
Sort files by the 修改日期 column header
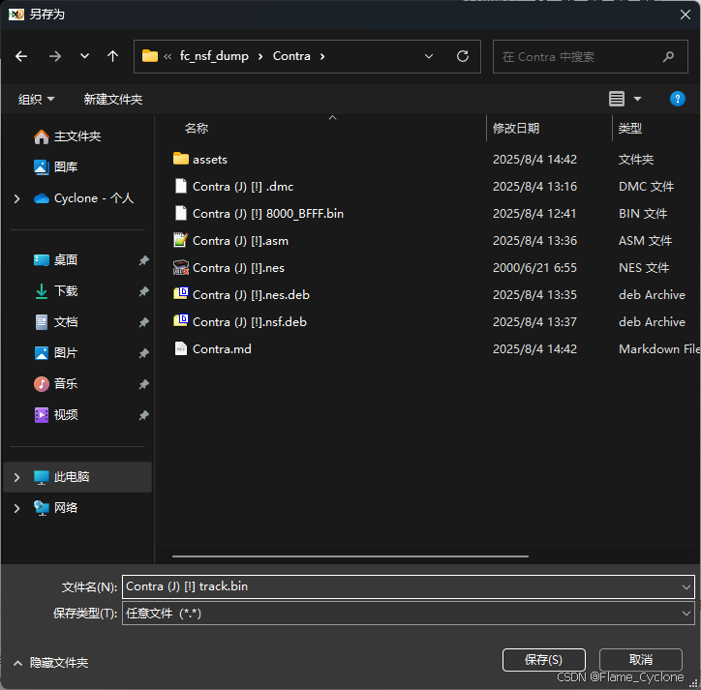pyautogui.click(x=516, y=129)
